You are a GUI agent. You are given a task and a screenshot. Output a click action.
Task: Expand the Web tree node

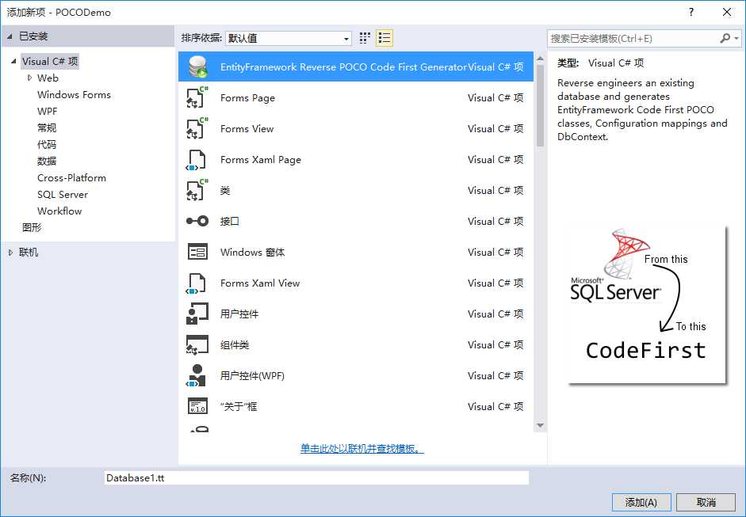[29, 78]
